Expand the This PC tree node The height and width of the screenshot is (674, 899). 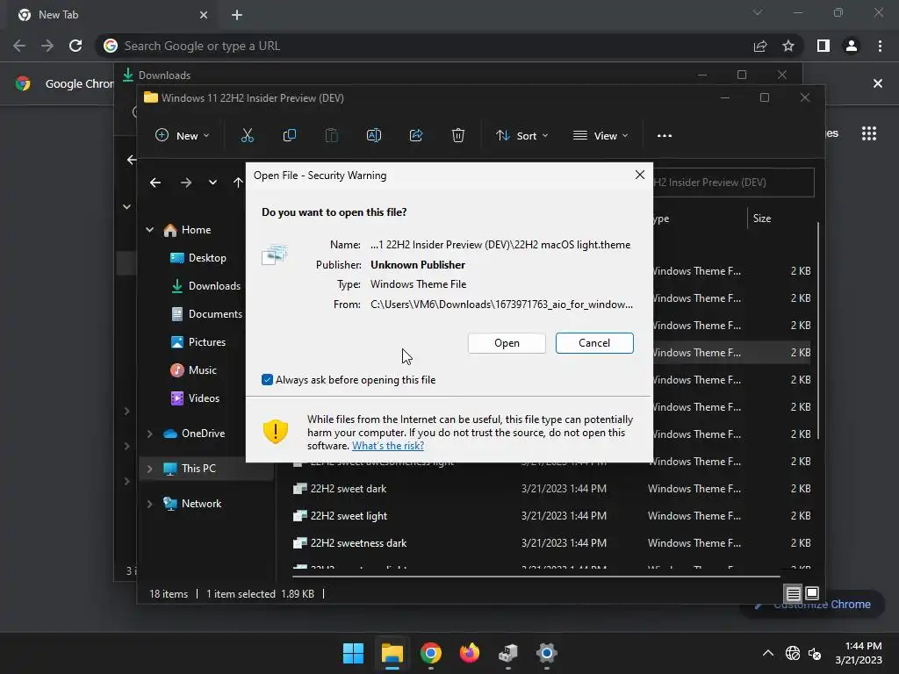(x=149, y=469)
